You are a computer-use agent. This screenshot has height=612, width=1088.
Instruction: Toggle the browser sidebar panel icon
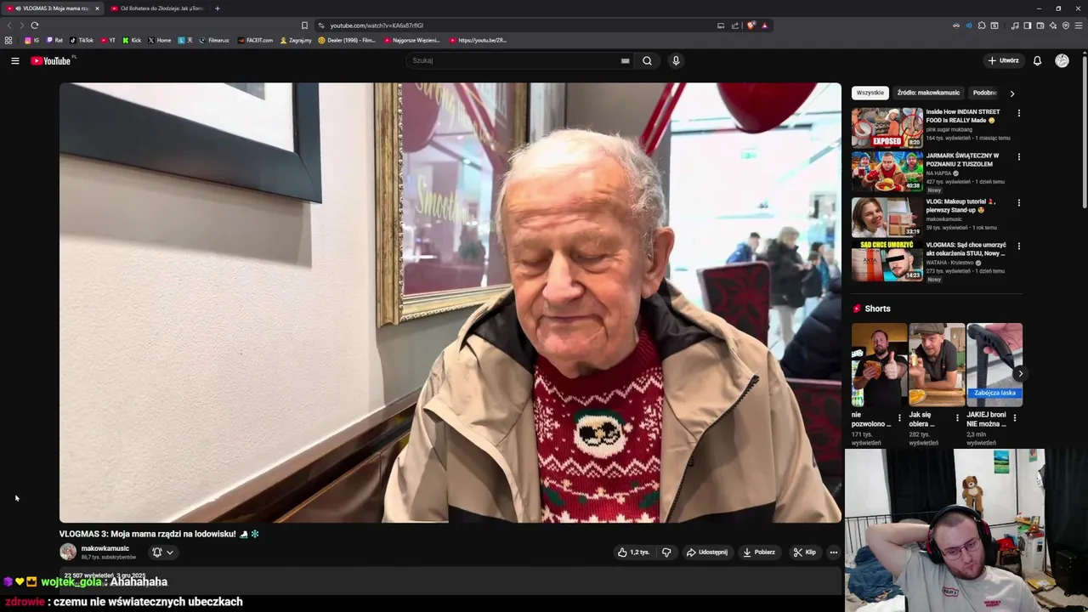pyautogui.click(x=1028, y=25)
